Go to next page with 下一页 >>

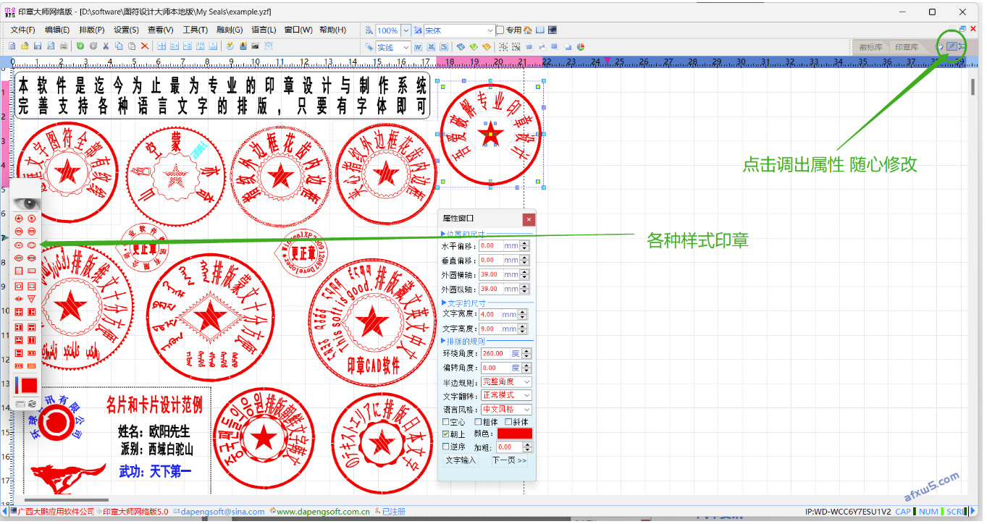click(510, 460)
